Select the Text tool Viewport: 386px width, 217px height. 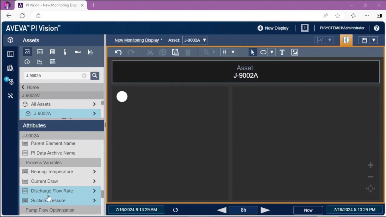[282, 52]
